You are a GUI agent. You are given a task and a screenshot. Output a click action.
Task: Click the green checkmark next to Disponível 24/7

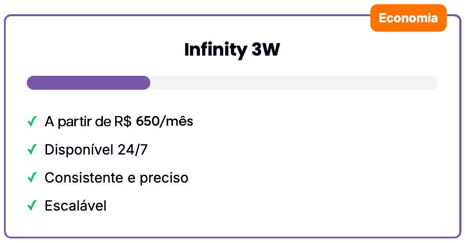(32, 150)
